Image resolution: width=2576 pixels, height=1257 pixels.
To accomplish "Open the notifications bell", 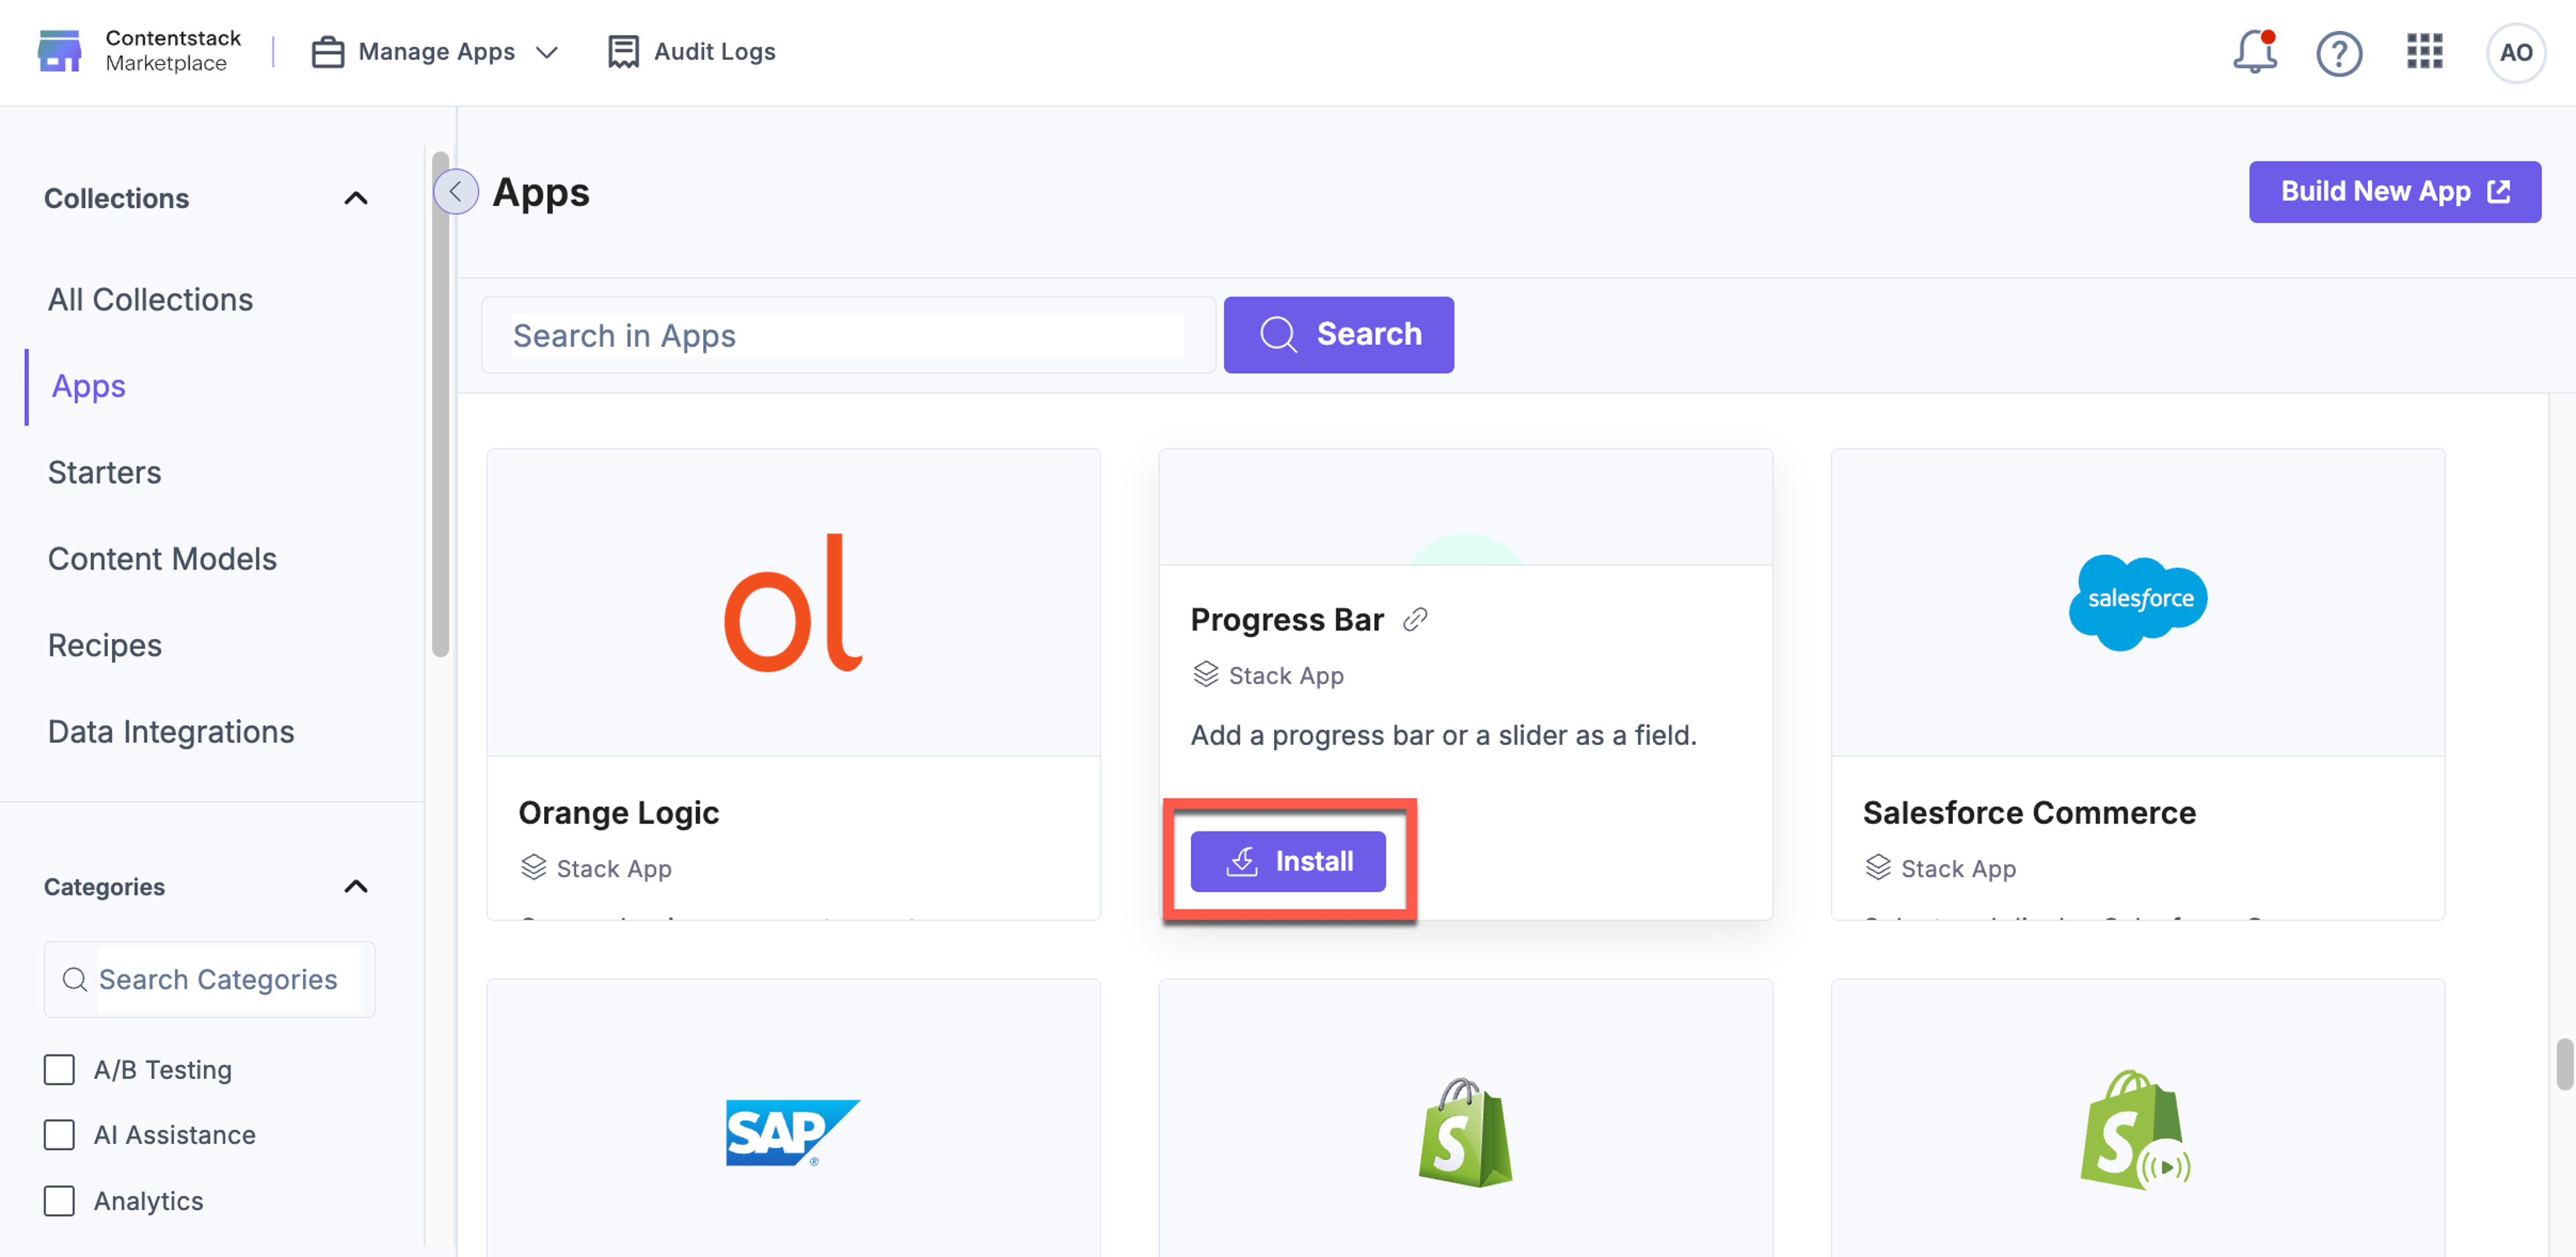I will pos(2255,51).
